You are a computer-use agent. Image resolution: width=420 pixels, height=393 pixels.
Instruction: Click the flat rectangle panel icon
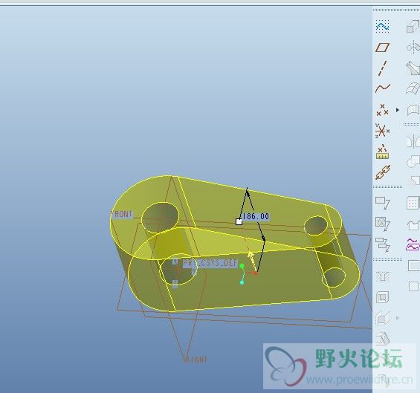(414, 266)
